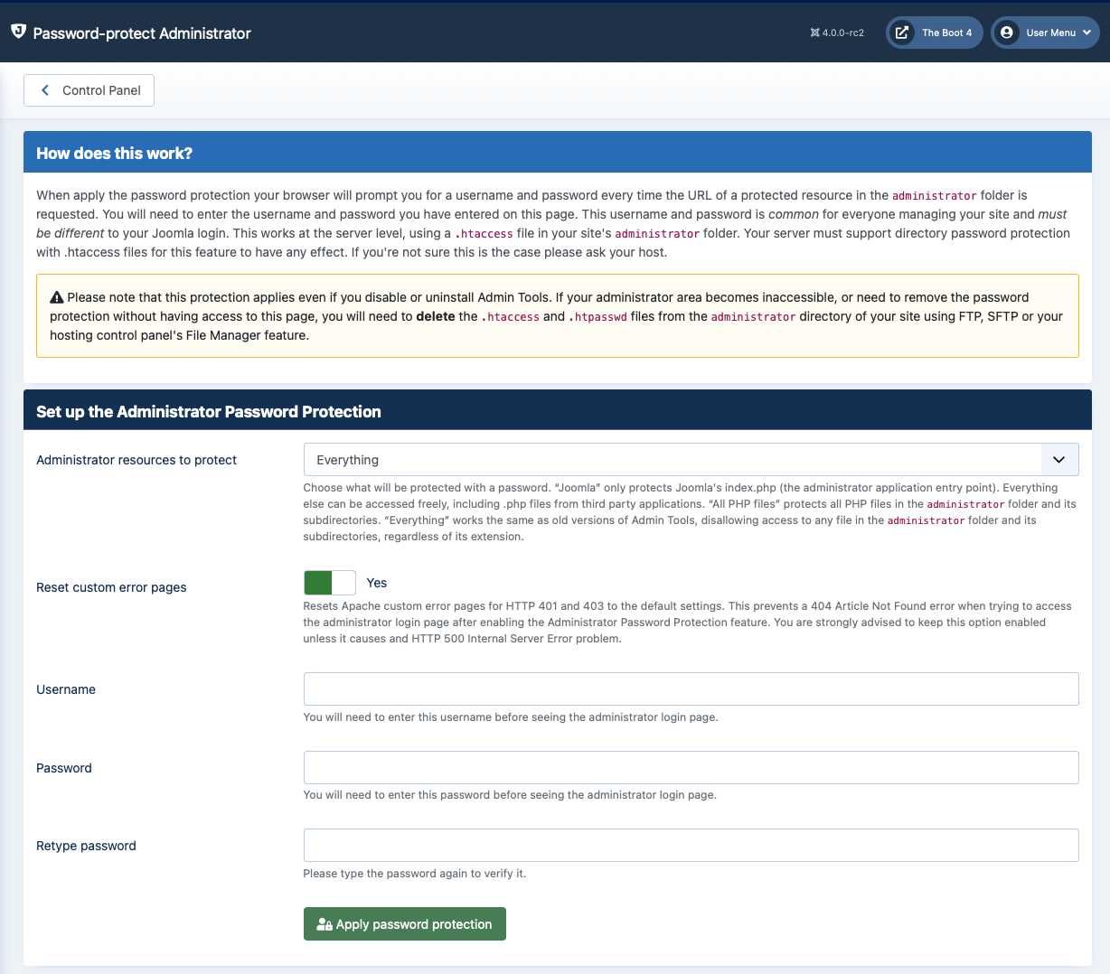Click the external-link icon on The Boot 4

click(902, 33)
